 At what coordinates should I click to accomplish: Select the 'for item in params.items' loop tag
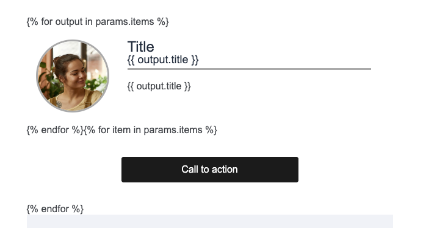pos(150,130)
